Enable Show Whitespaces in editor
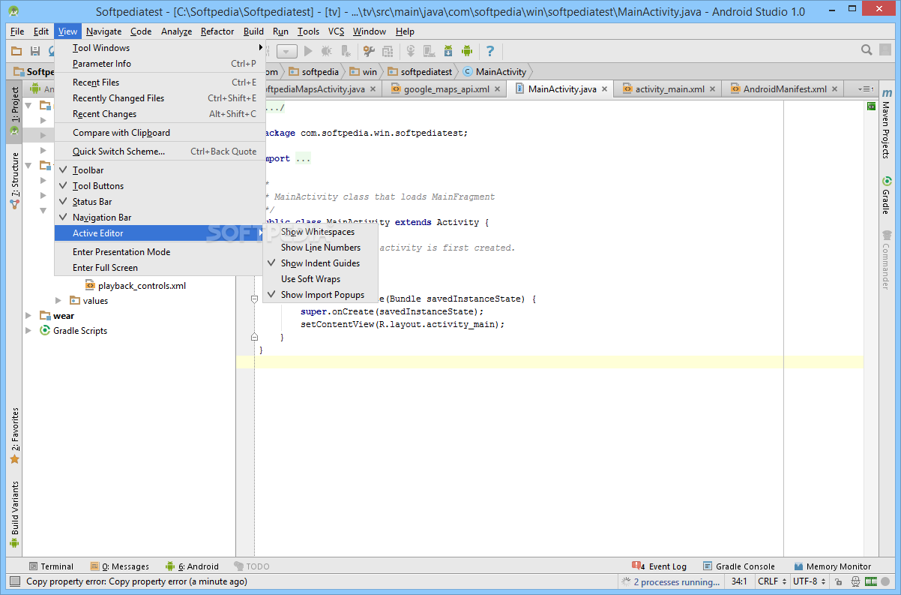Screen dimensions: 901x595 tap(321, 232)
